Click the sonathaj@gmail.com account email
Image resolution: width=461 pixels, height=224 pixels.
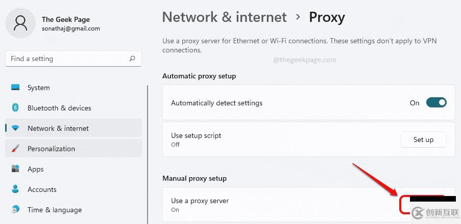click(x=70, y=29)
